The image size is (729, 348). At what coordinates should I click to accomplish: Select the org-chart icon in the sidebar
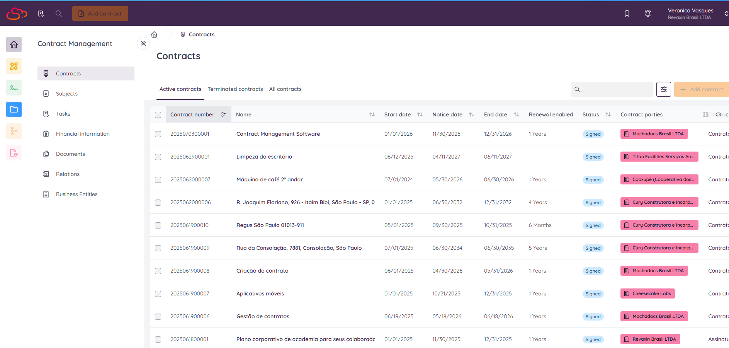(14, 131)
